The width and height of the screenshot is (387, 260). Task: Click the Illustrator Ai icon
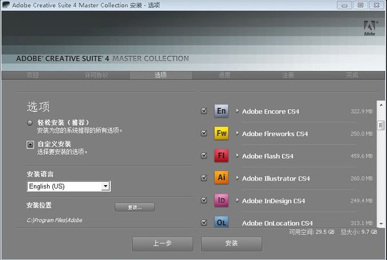tap(221, 178)
